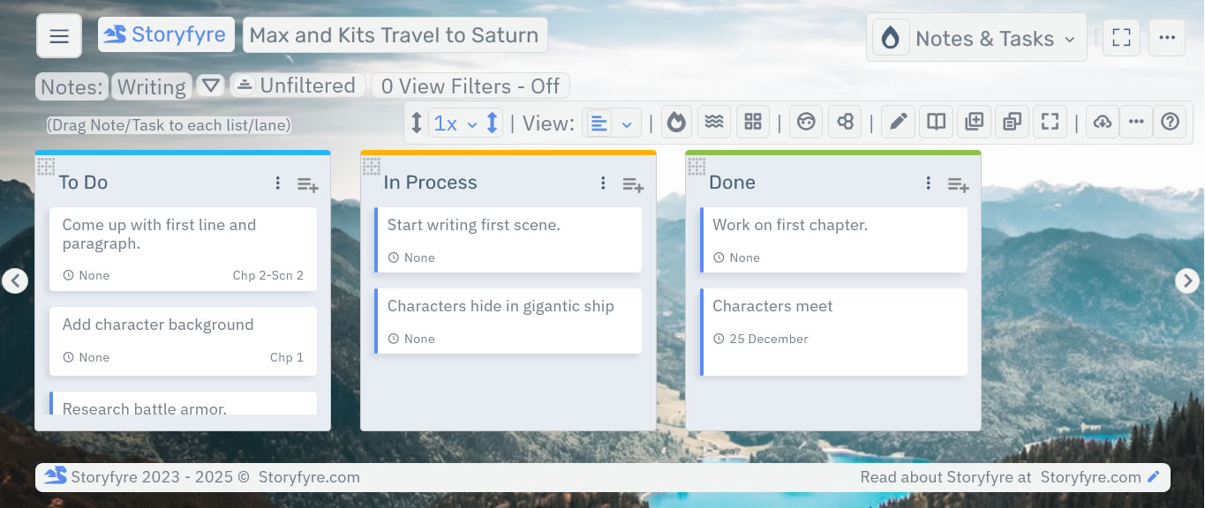
Task: Open the flame-shaped view mode icon
Action: [x=676, y=121]
